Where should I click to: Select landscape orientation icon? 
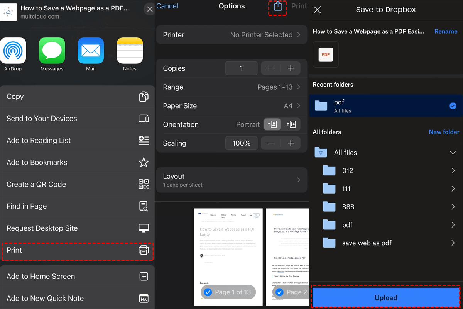pos(291,124)
